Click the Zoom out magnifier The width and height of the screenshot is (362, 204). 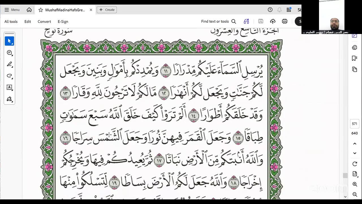[355, 194]
